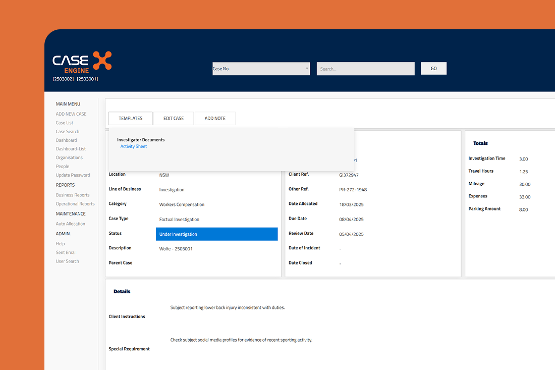This screenshot has width=555, height=370.
Task: Click the Parent Case label
Action: pyautogui.click(x=121, y=262)
